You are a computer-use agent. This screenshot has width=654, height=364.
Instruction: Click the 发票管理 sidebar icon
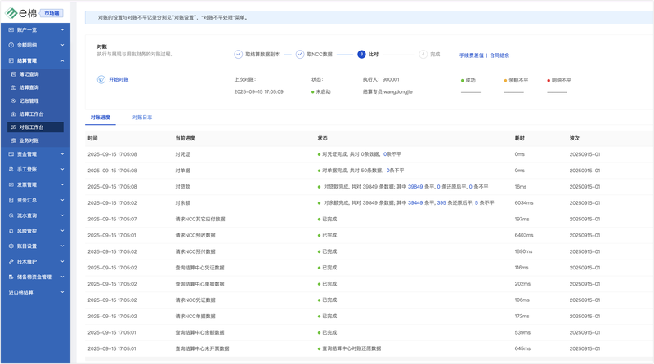11,184
